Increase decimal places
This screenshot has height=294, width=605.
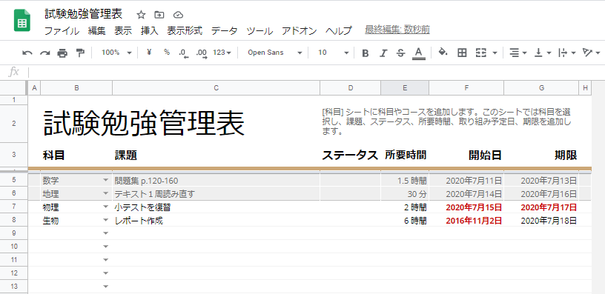point(202,53)
